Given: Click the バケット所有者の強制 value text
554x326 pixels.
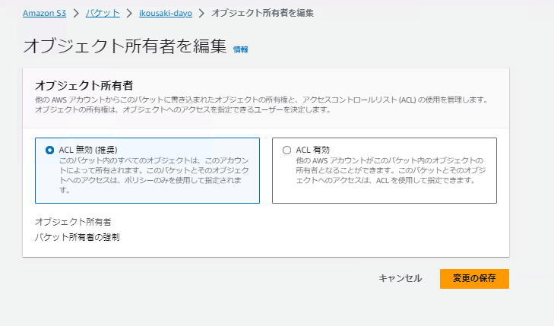Looking at the screenshot, I should tap(78, 237).
